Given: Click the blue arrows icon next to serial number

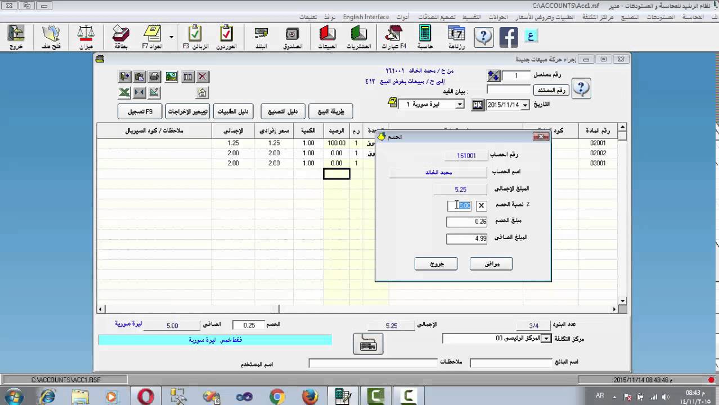Looking at the screenshot, I should 493,75.
